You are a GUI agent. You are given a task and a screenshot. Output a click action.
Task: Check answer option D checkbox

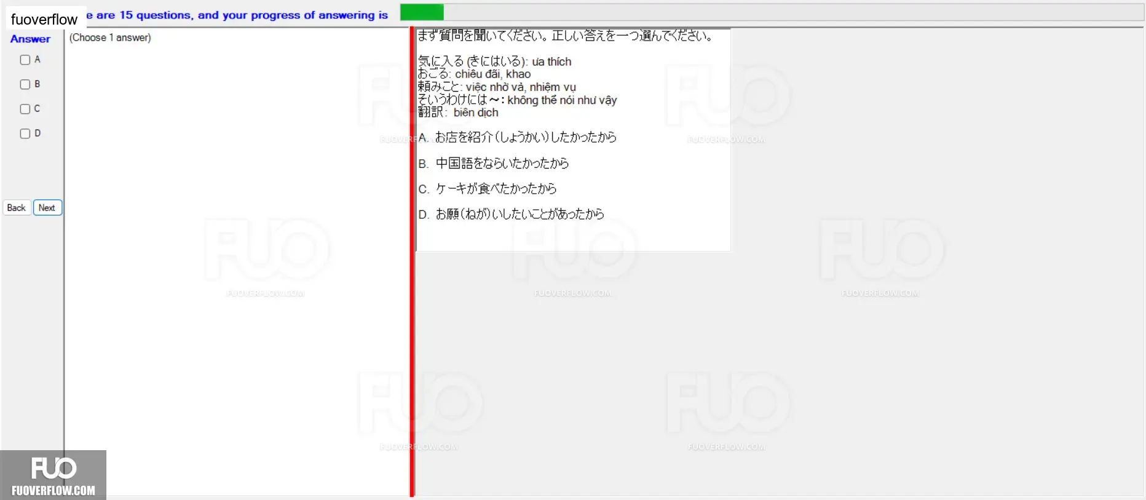[25, 133]
